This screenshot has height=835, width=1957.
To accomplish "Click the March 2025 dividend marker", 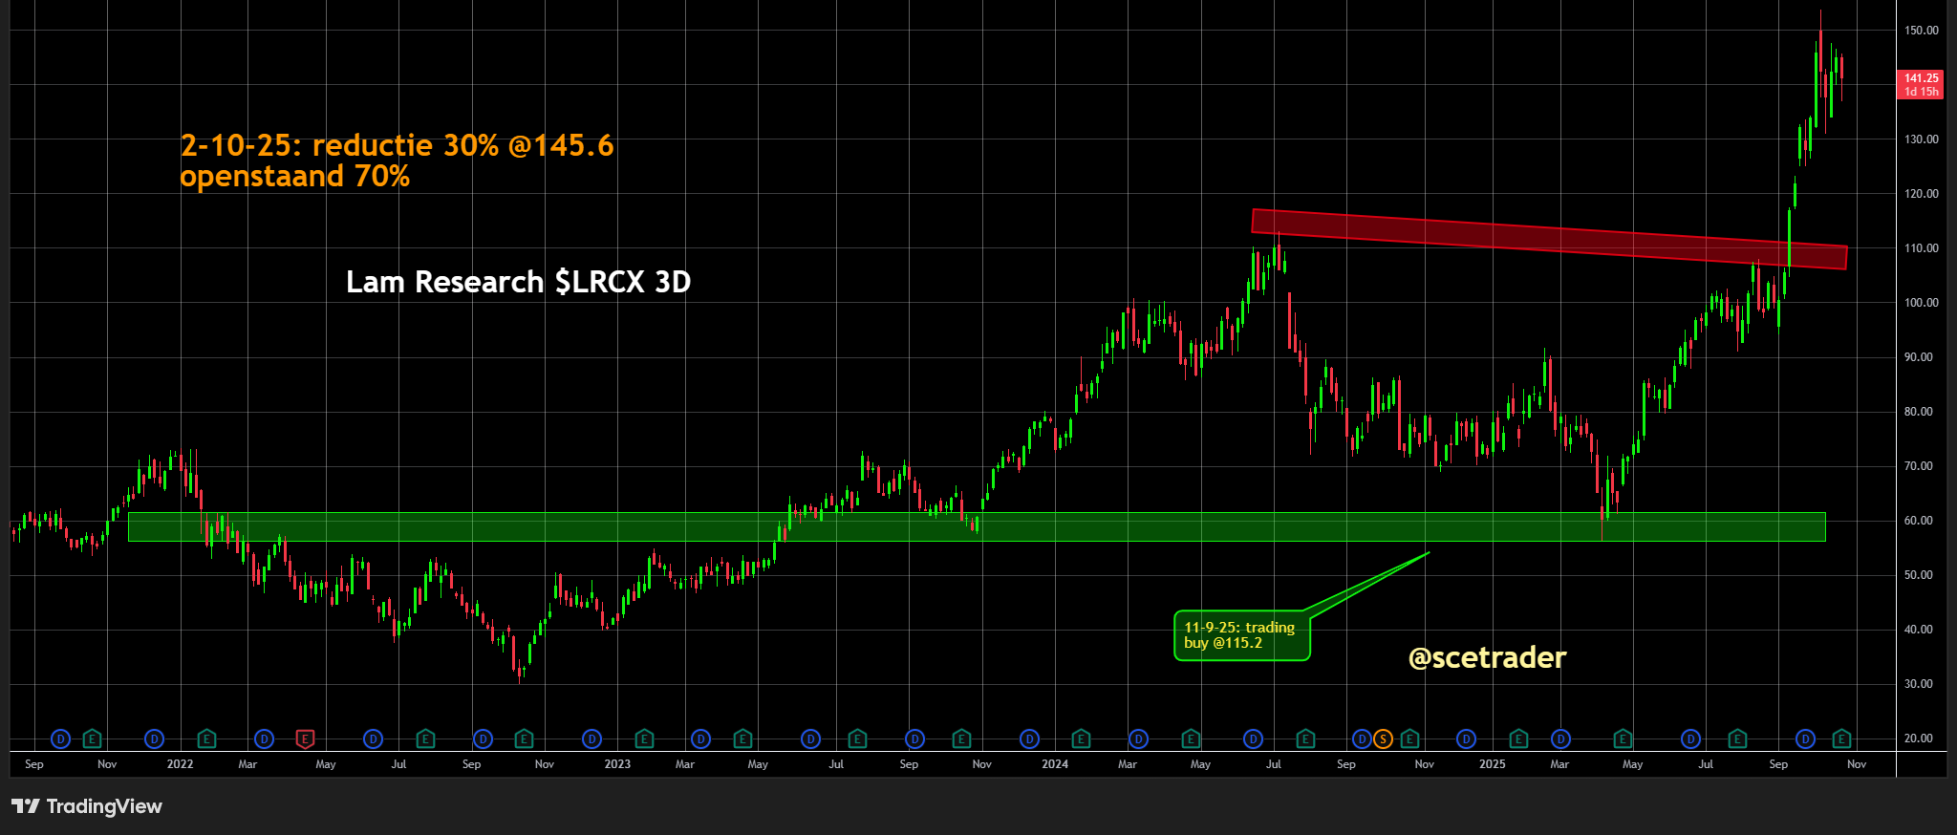I will tap(1560, 739).
